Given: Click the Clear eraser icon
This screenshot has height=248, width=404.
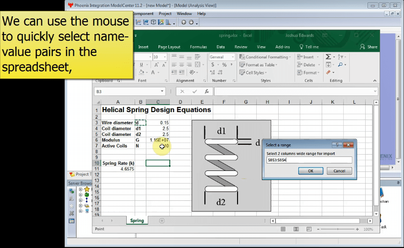Looking at the screenshot, I should click(x=328, y=72).
